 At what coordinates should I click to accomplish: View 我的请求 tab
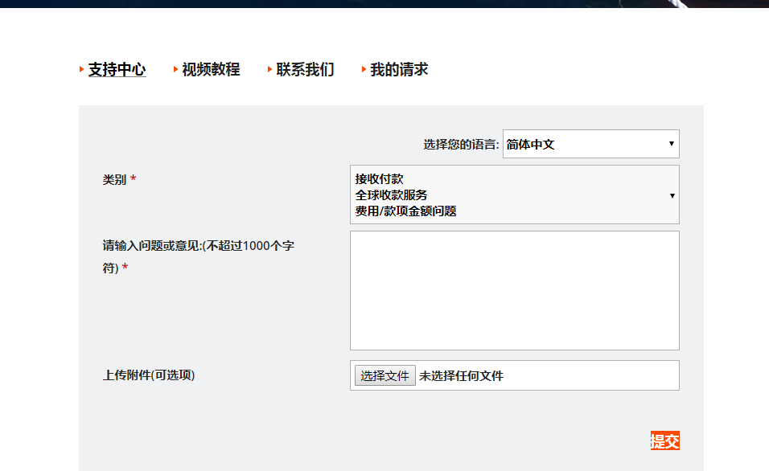[399, 70]
